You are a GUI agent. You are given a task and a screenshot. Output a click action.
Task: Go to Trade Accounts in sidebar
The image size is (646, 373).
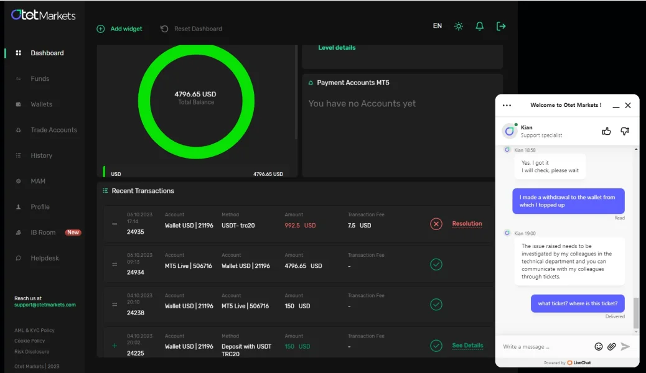click(x=54, y=130)
